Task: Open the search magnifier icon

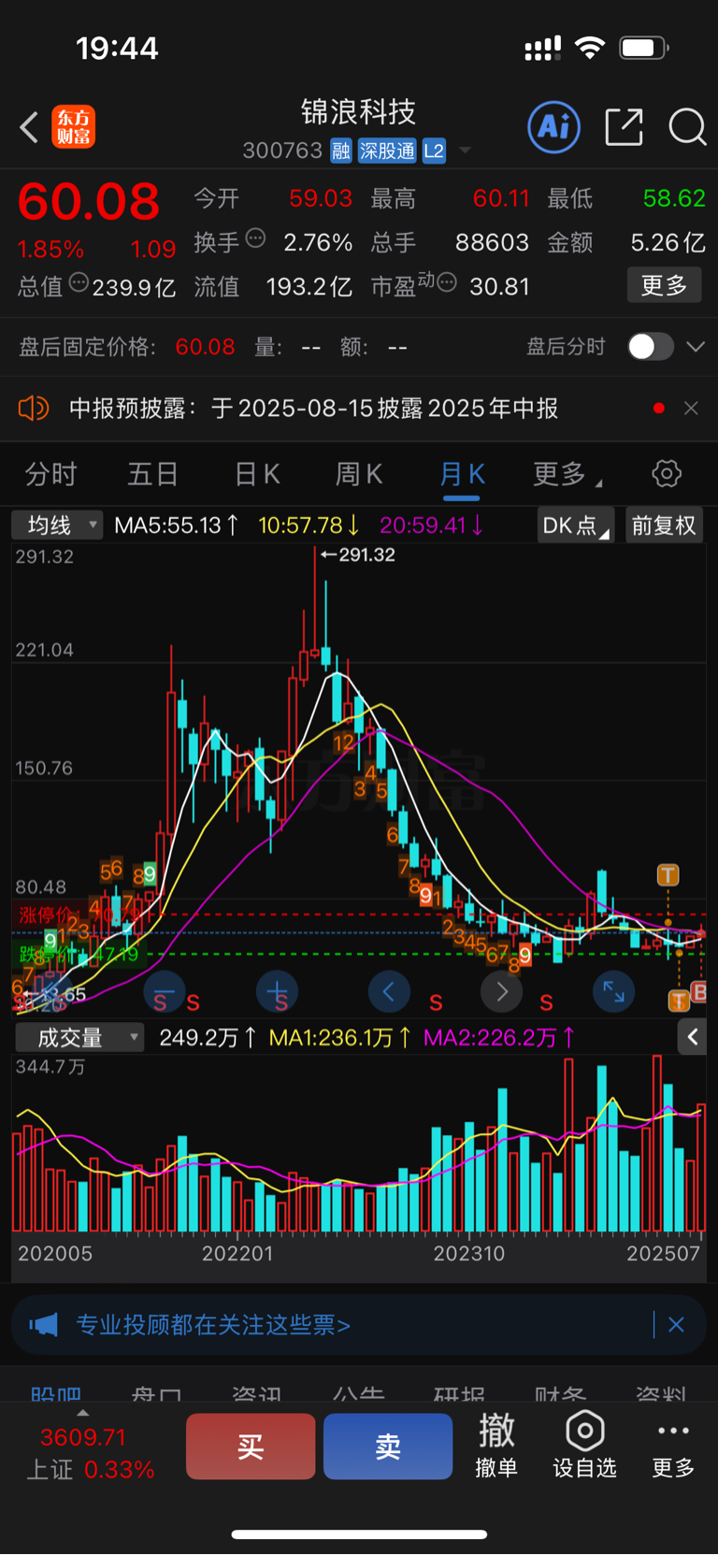Action: pos(687,127)
